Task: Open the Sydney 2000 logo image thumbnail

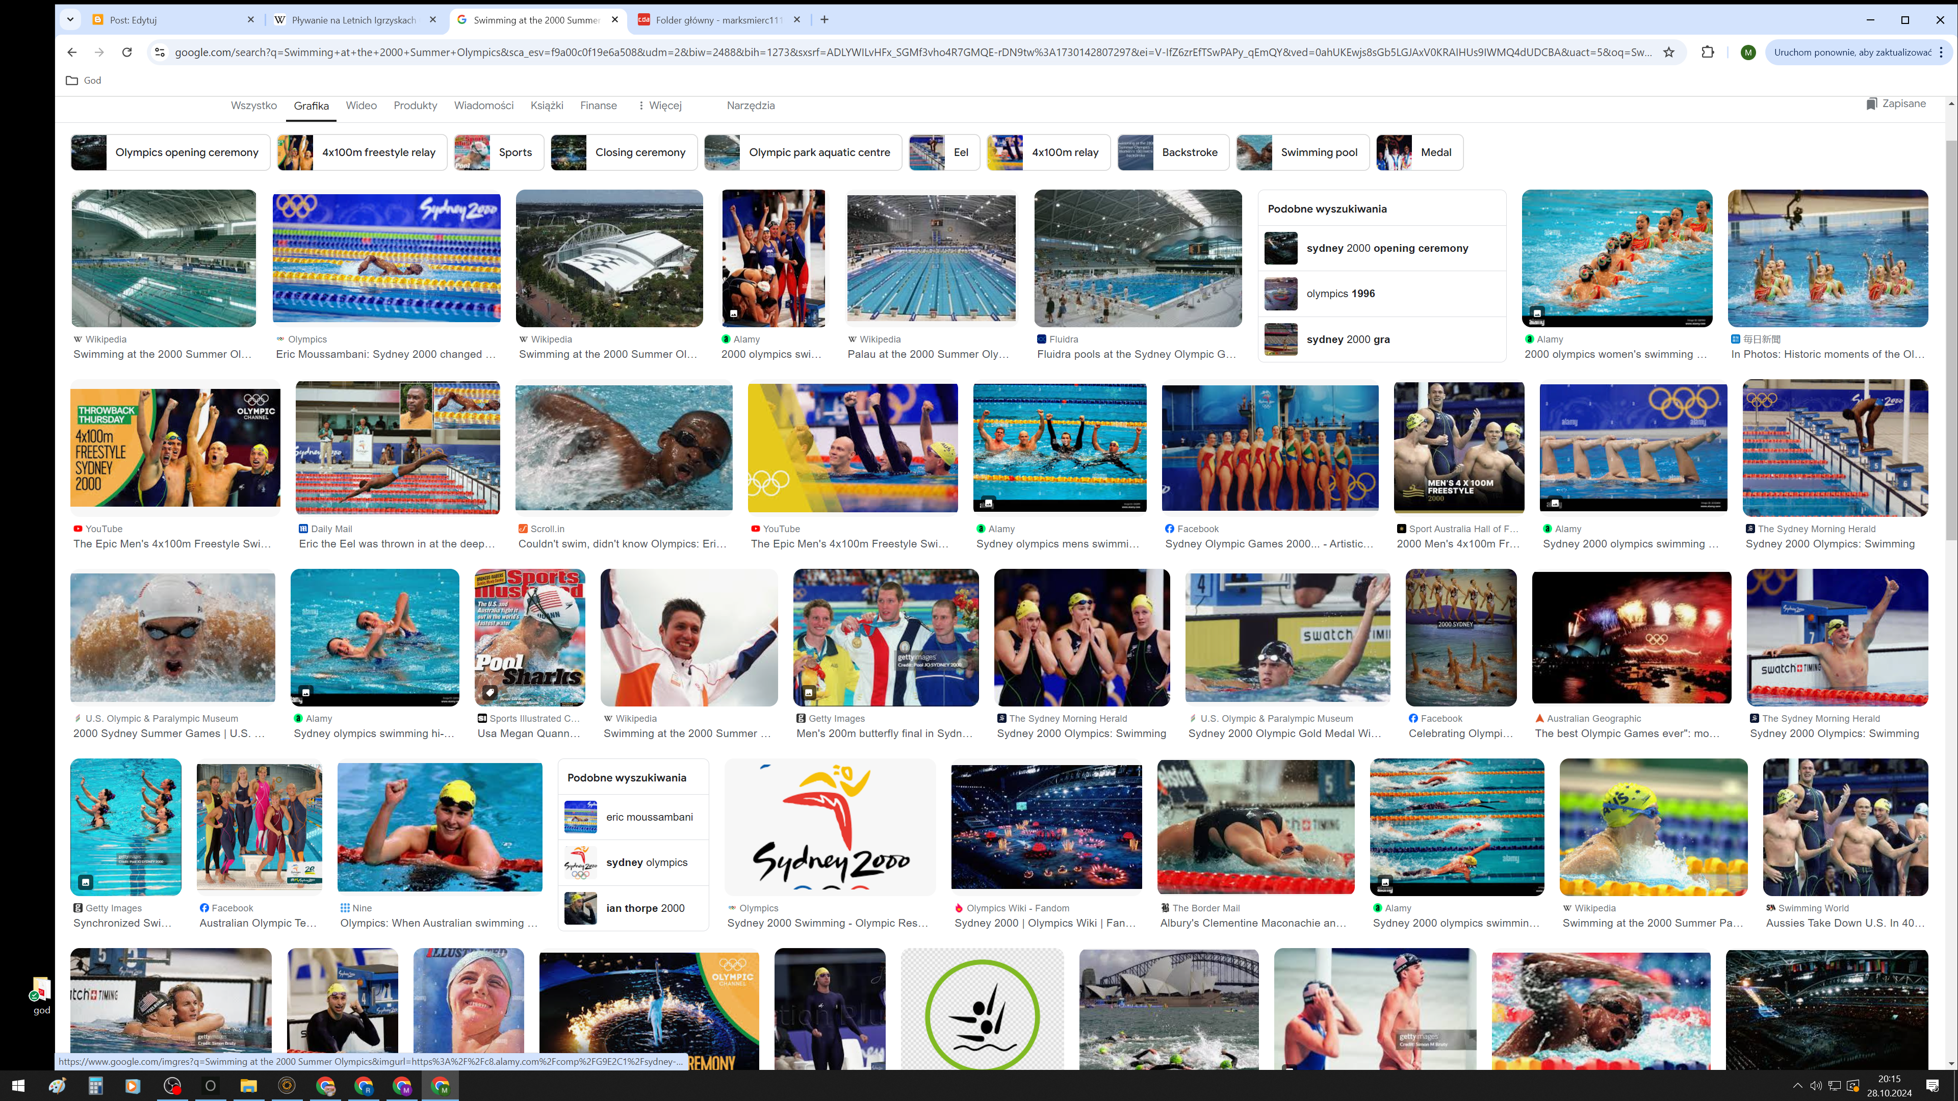Action: (x=829, y=827)
